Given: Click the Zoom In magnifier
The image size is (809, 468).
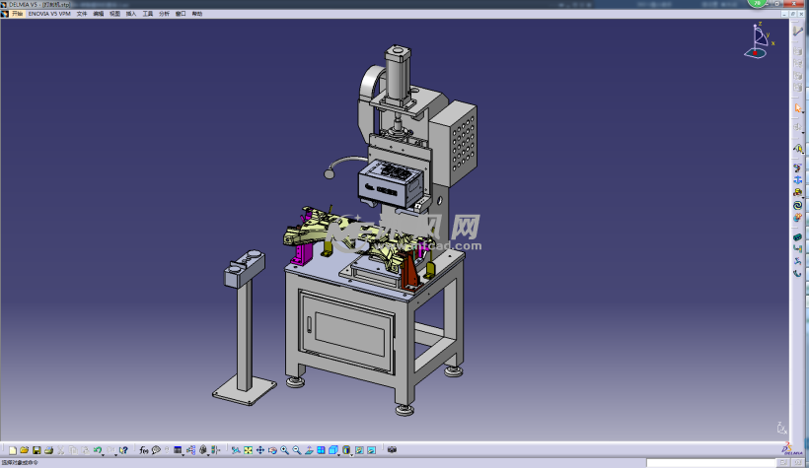Looking at the screenshot, I should [284, 449].
